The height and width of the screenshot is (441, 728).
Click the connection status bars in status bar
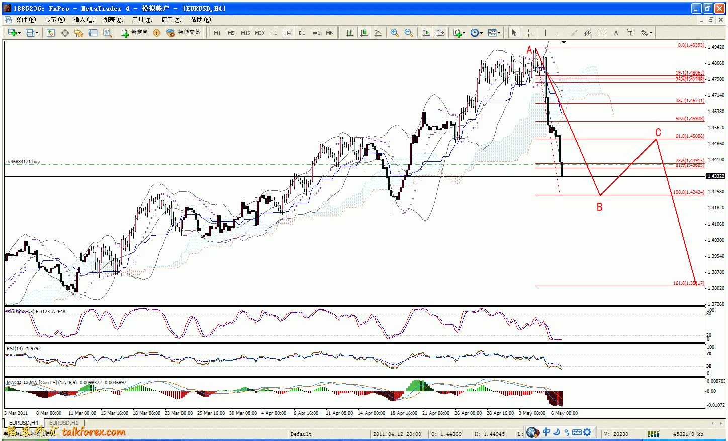[653, 434]
